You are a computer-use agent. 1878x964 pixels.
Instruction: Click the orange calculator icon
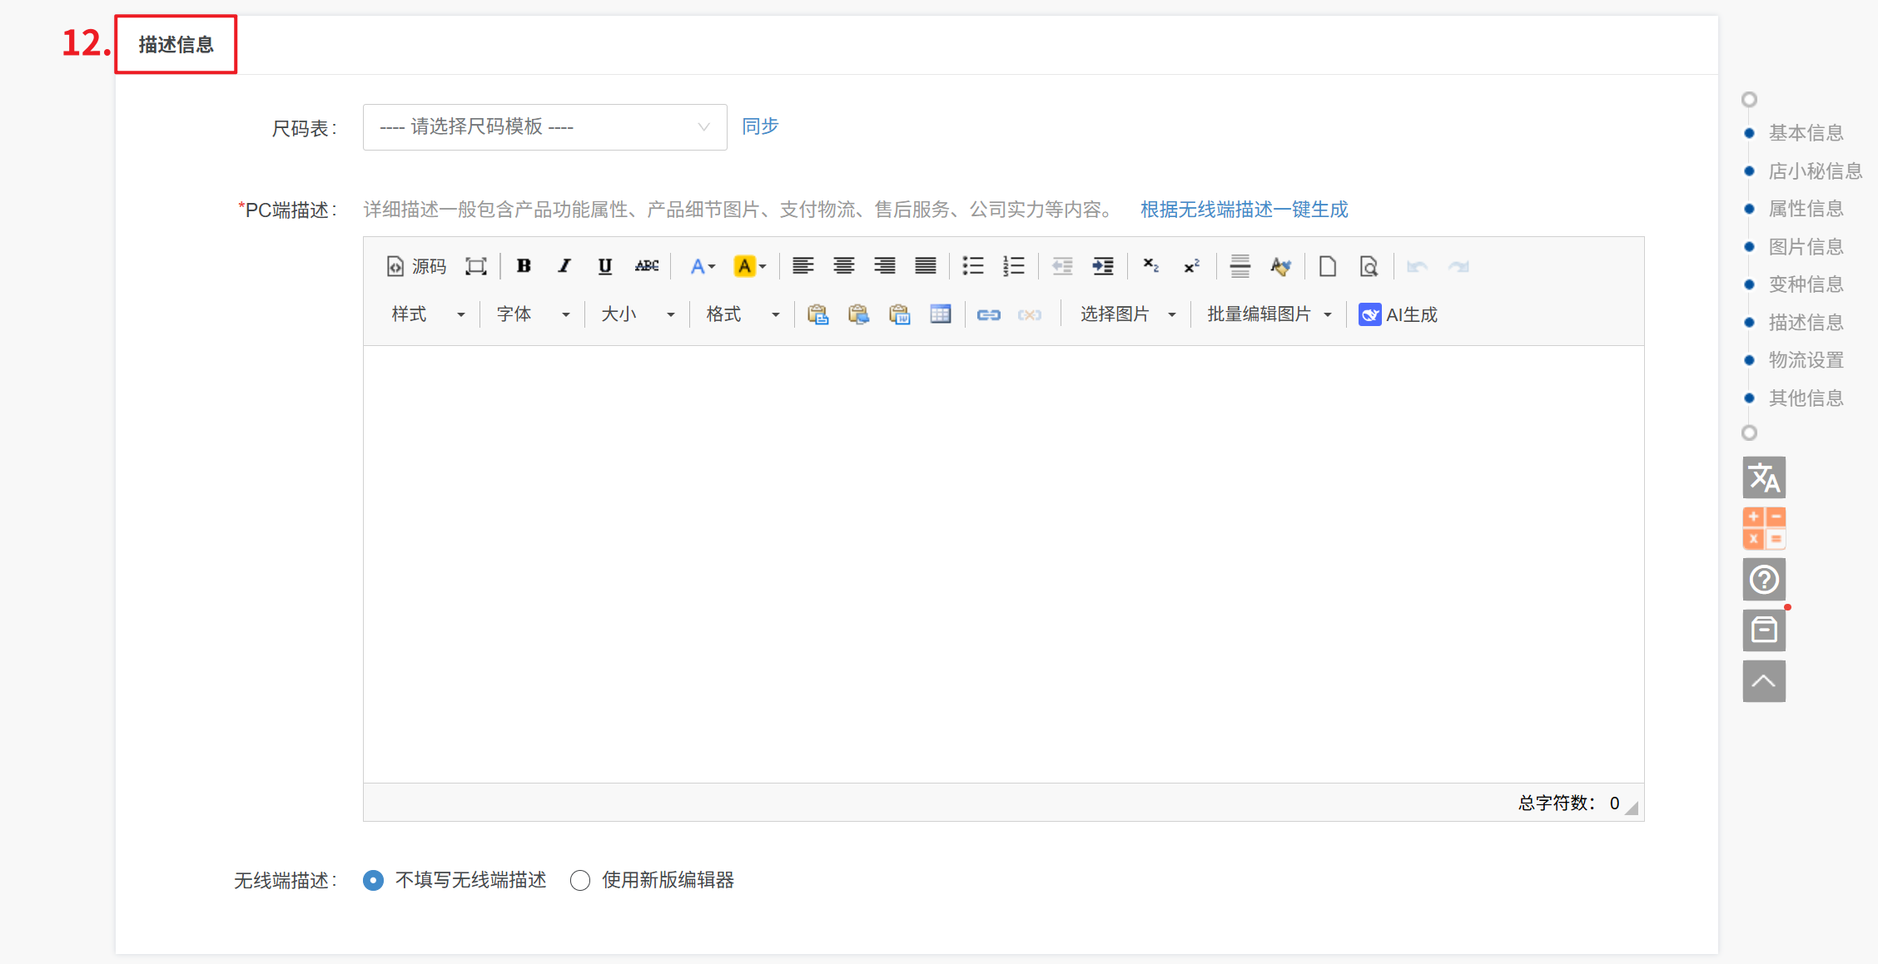tap(1764, 528)
